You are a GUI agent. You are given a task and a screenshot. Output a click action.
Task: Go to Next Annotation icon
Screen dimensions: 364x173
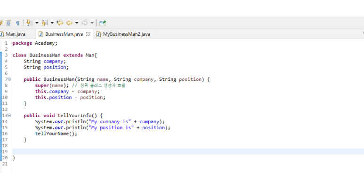(29, 23)
